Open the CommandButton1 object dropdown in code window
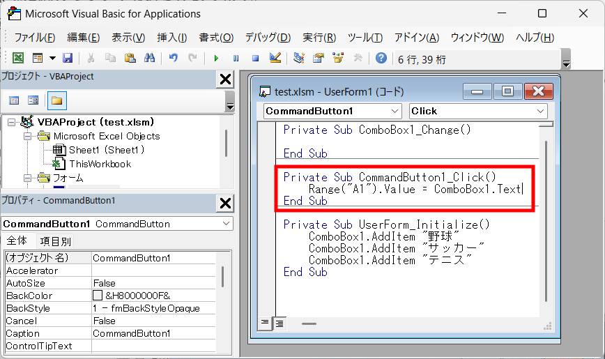Viewport: 605px width, 359px height. click(x=395, y=111)
